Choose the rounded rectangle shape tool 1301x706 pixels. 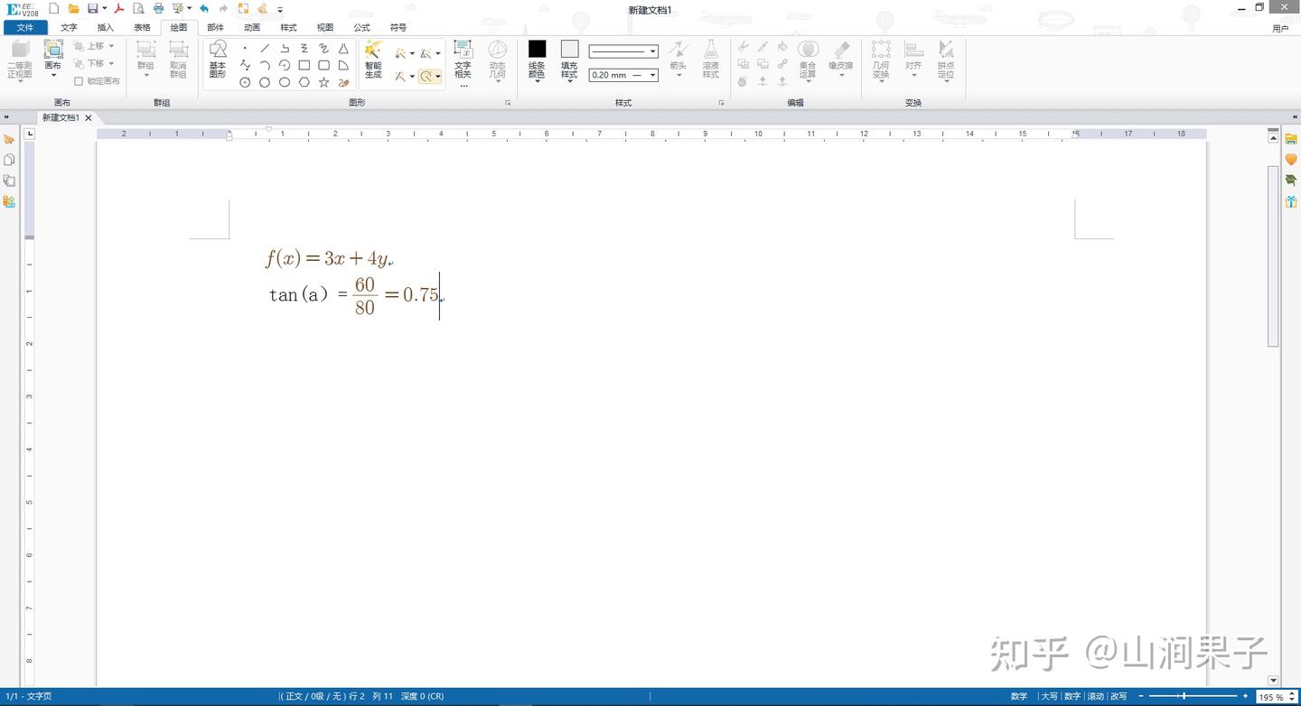click(323, 65)
